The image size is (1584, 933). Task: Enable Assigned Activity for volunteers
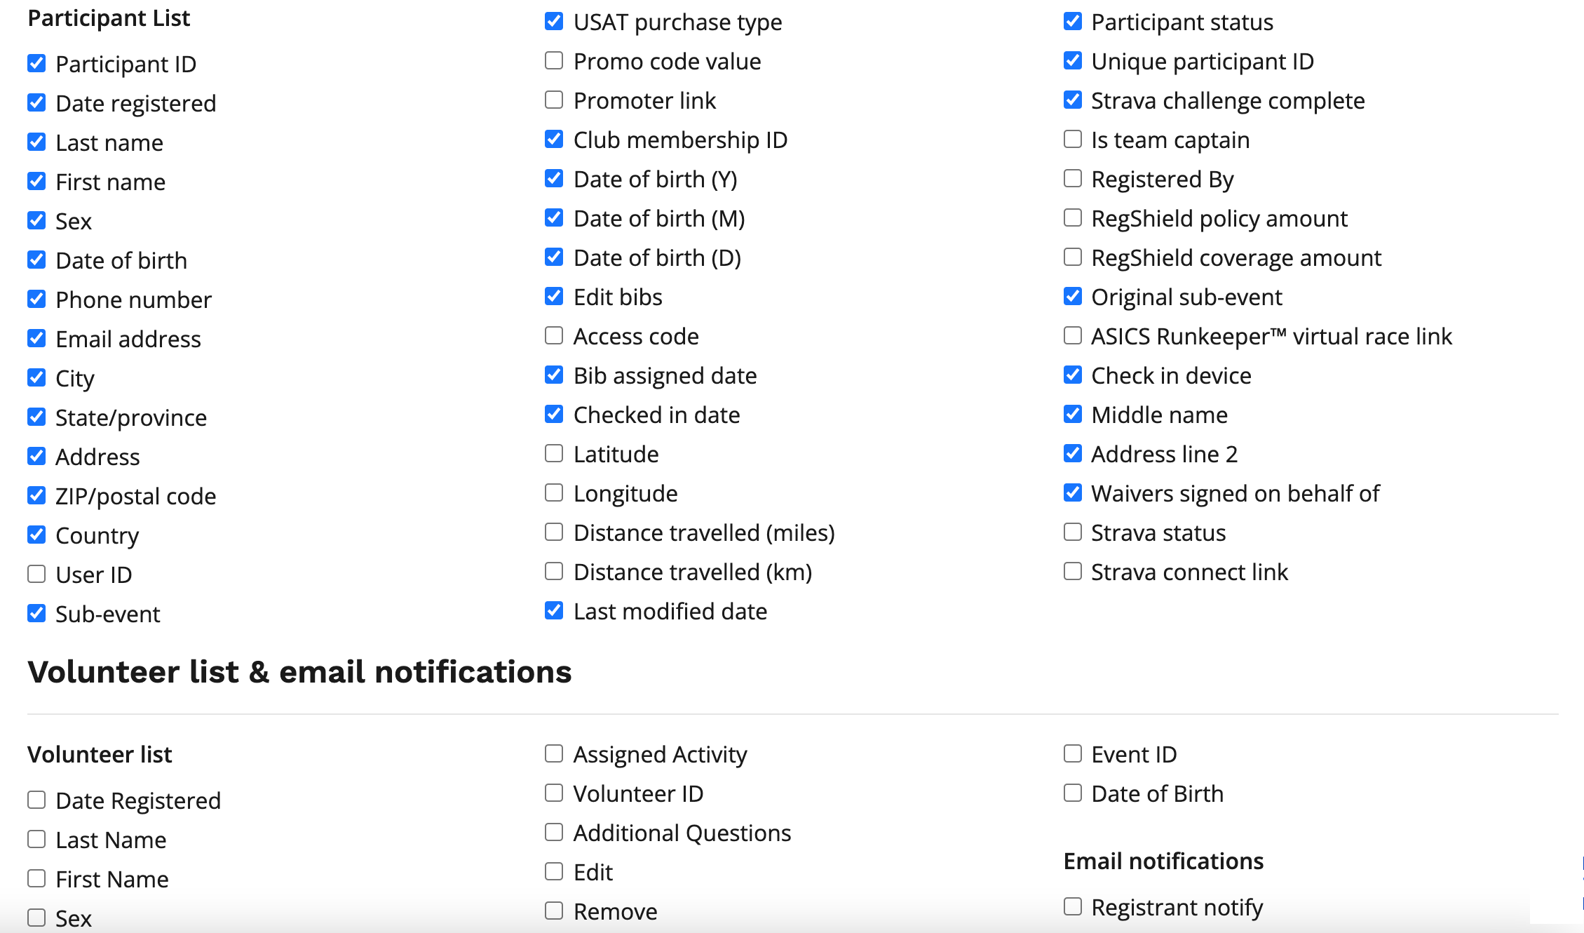click(554, 754)
